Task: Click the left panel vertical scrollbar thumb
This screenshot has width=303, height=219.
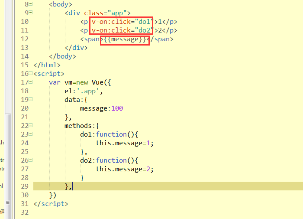Action: (8, 167)
